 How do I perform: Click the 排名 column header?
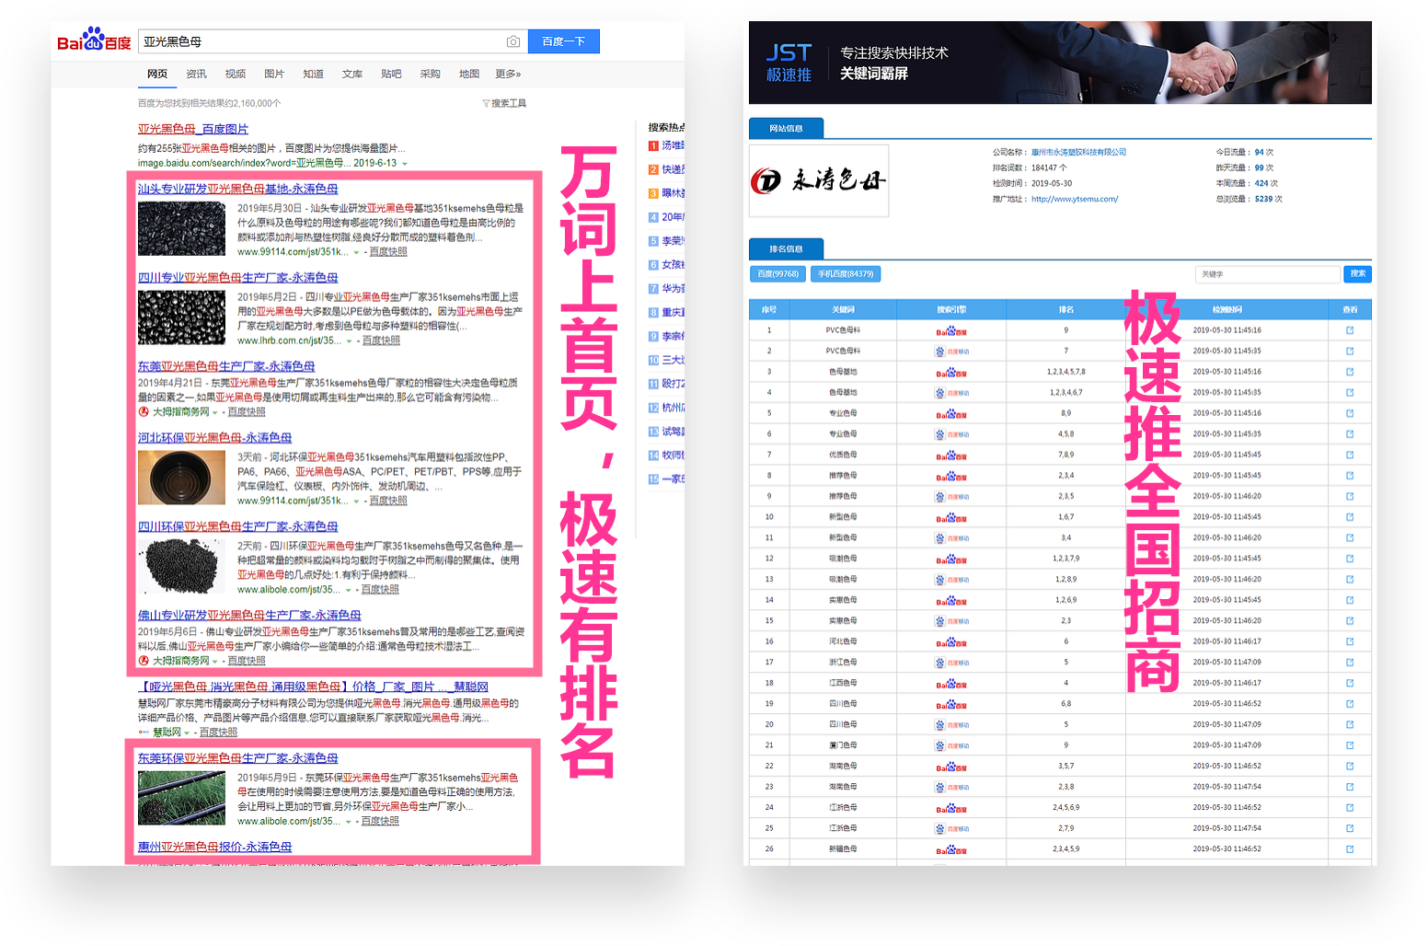[1065, 309]
